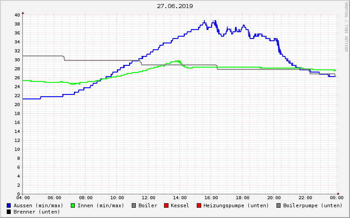
Task: Click the "Brenner (unten)" legend label
Action: pyautogui.click(x=37, y=212)
